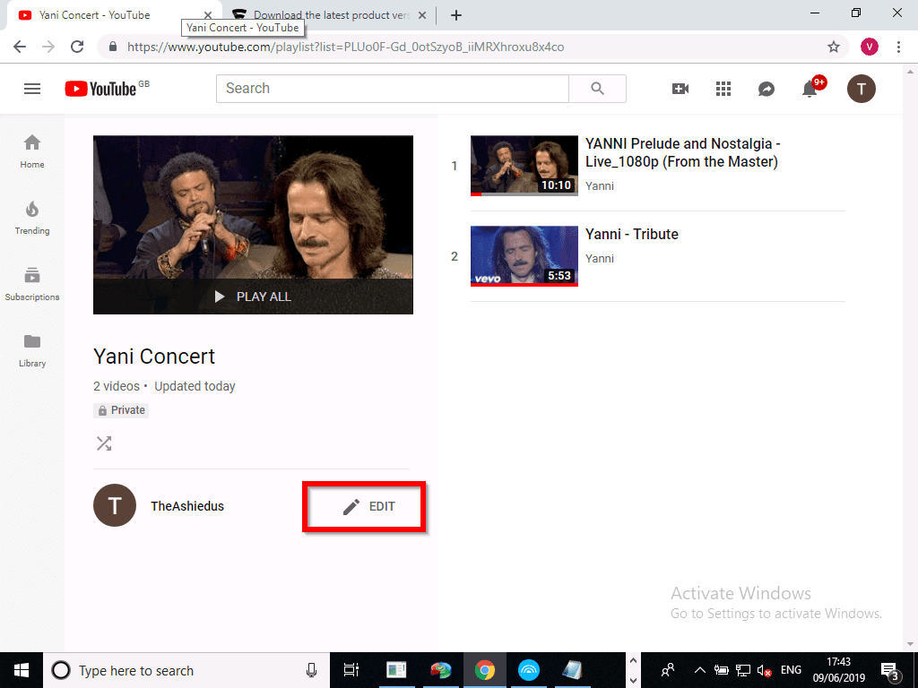Open the messages share icon
Image resolution: width=918 pixels, height=688 pixels.
click(x=766, y=89)
